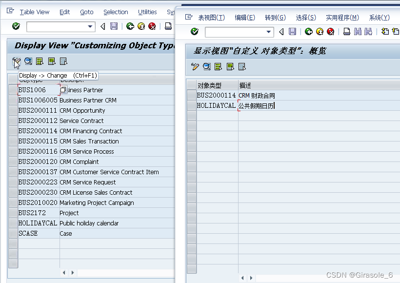This screenshot has height=283, width=400.
Task: Click the previous-field triangle in left toolbar
Action: (103, 26)
